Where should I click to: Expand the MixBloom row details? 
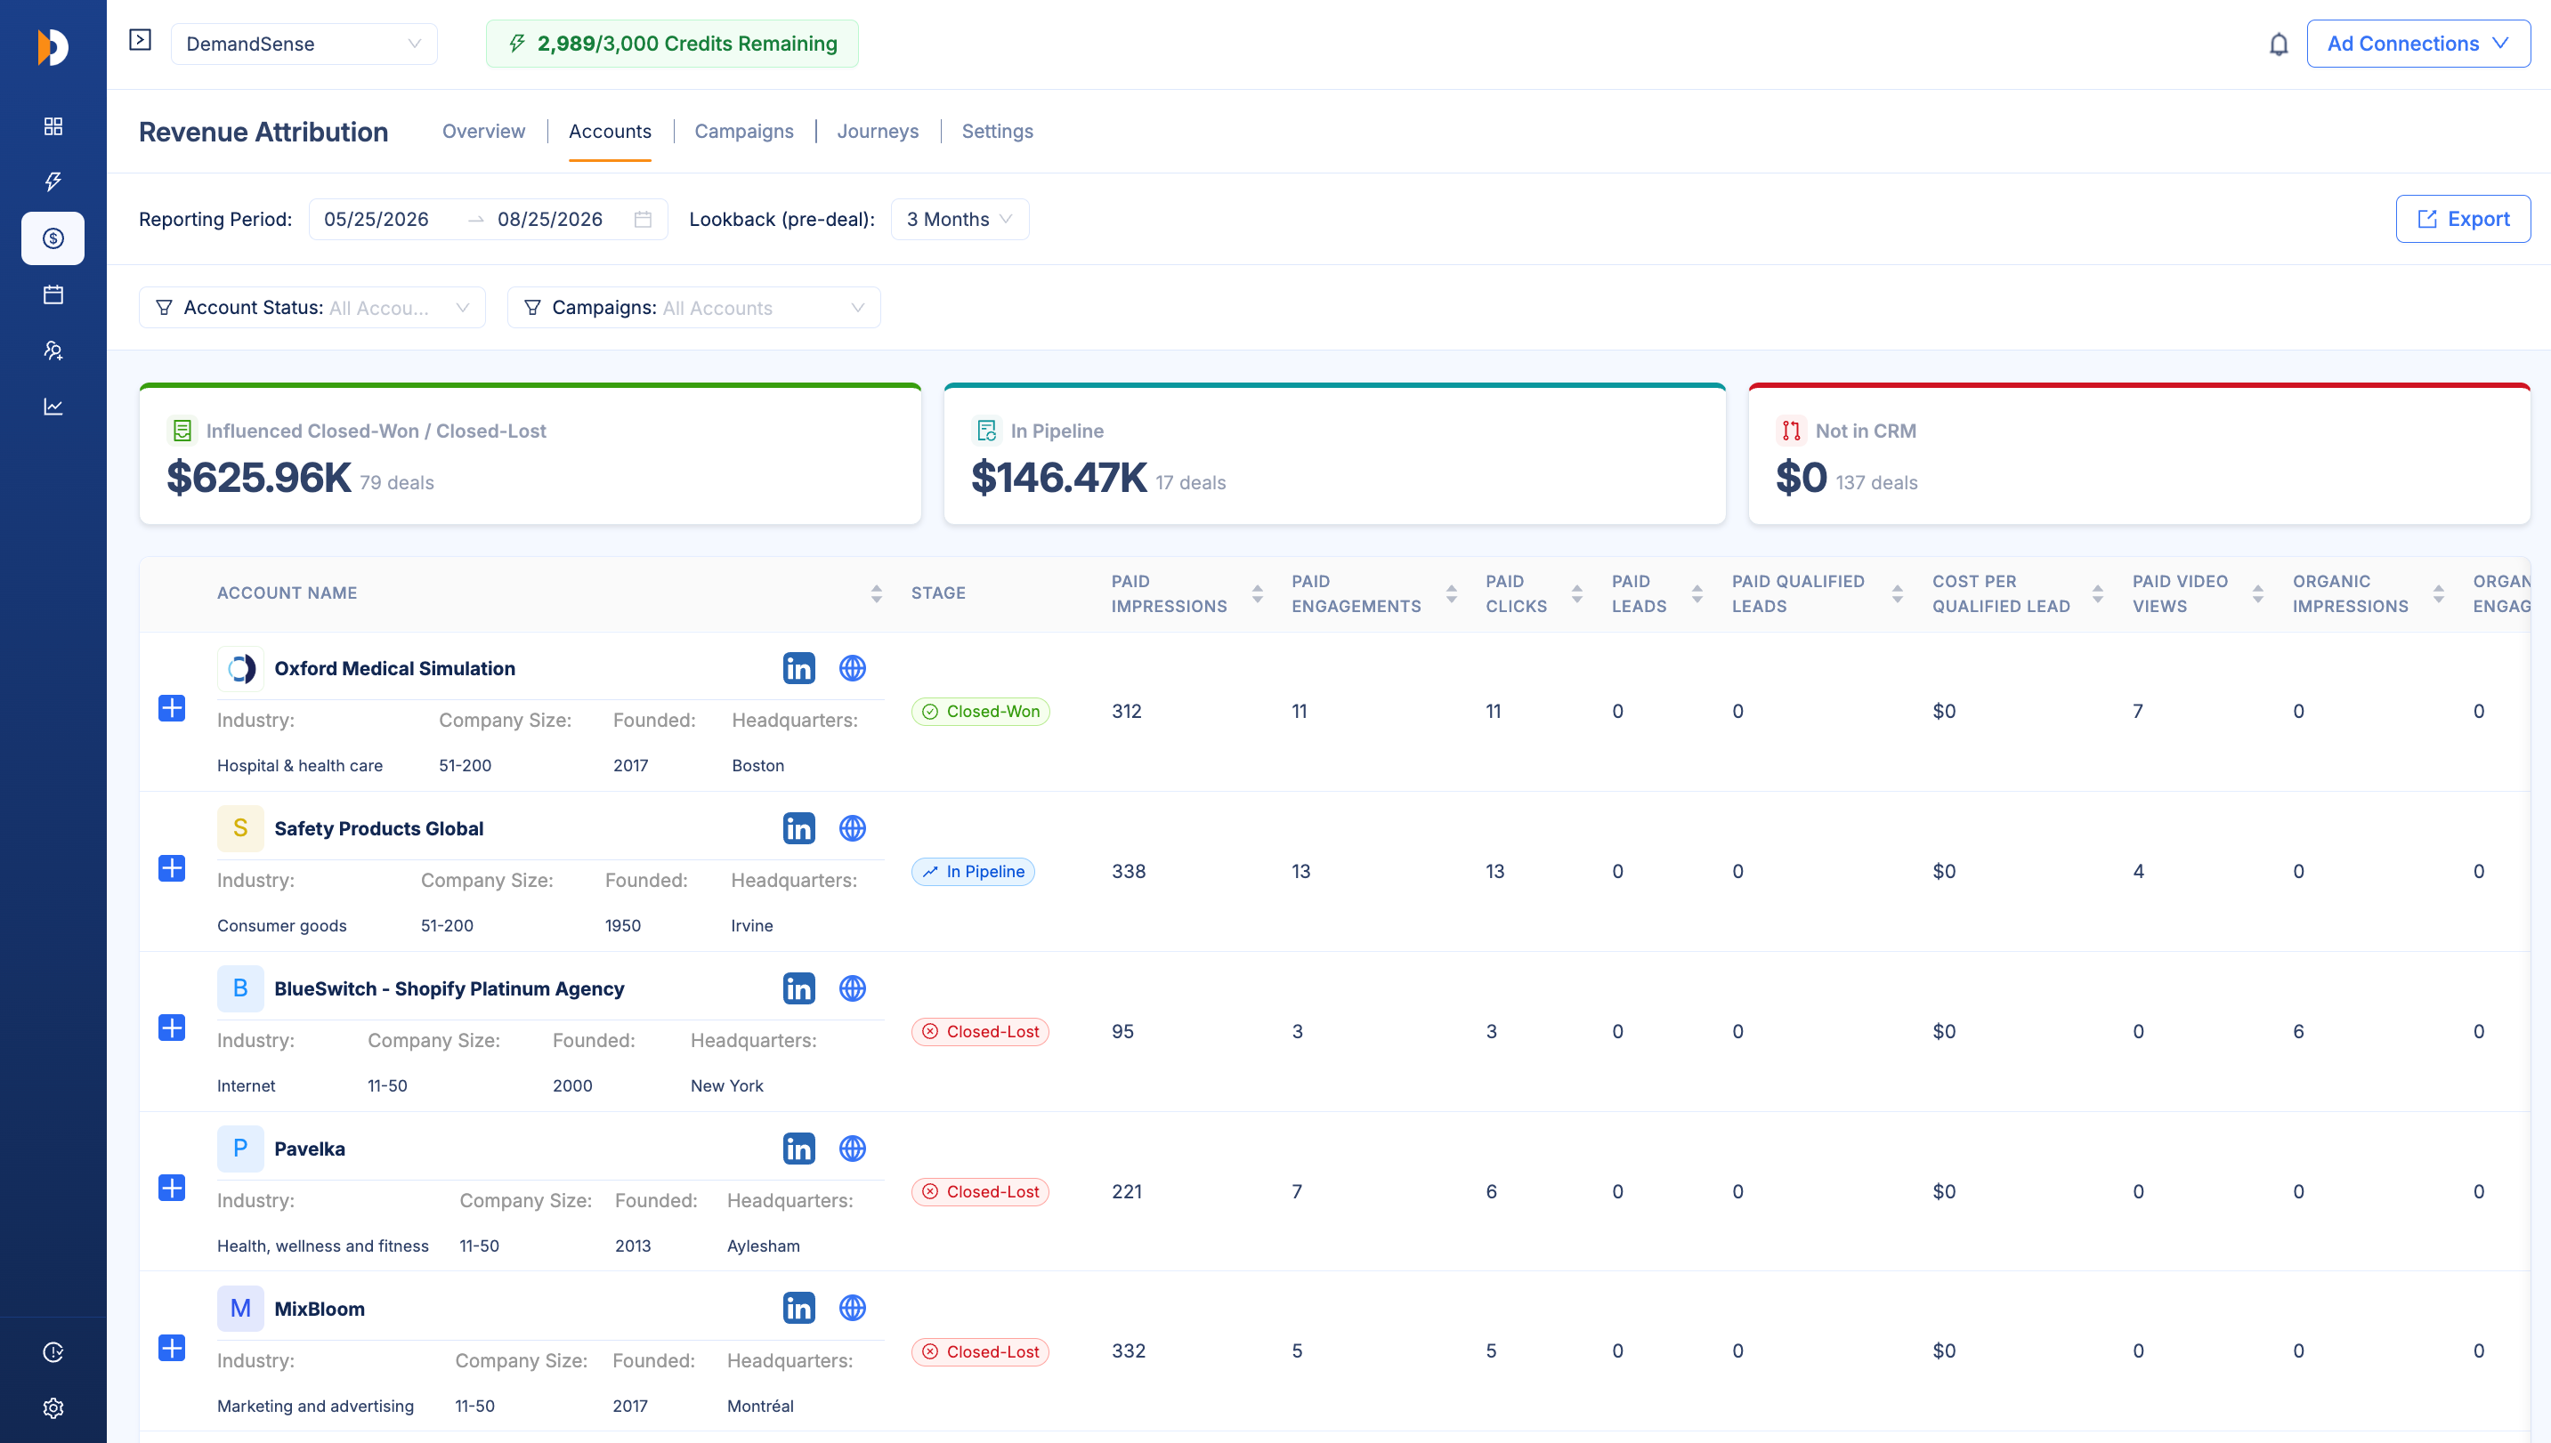point(172,1348)
